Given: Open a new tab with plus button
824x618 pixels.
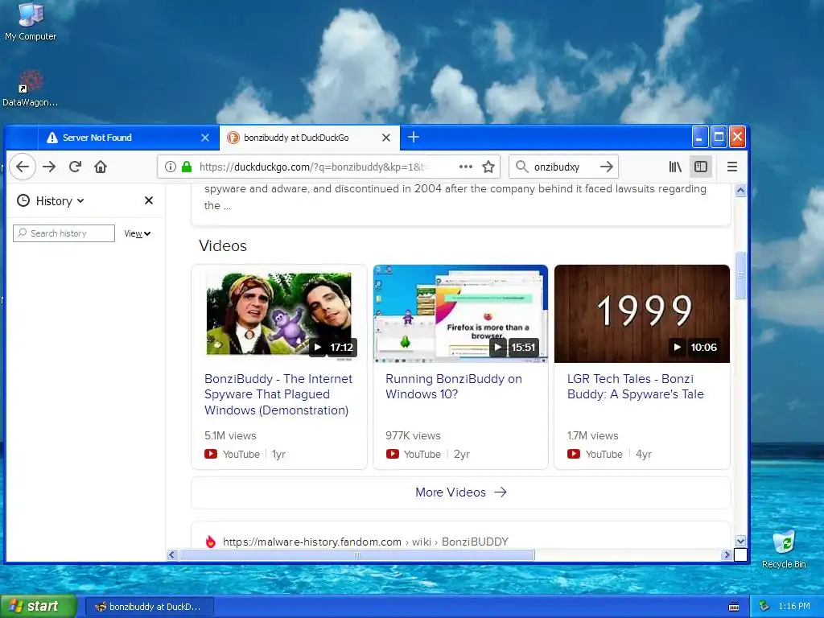Looking at the screenshot, I should point(414,137).
